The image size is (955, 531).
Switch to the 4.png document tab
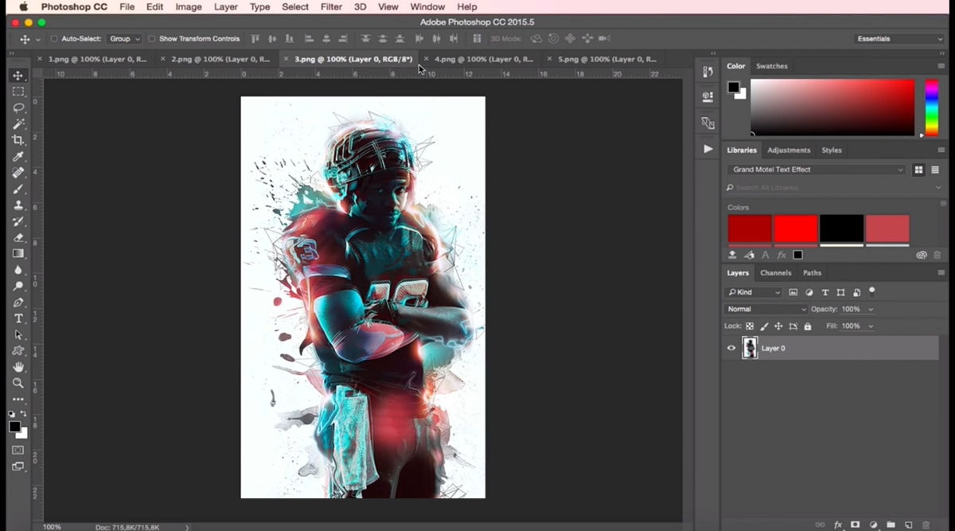click(x=484, y=59)
